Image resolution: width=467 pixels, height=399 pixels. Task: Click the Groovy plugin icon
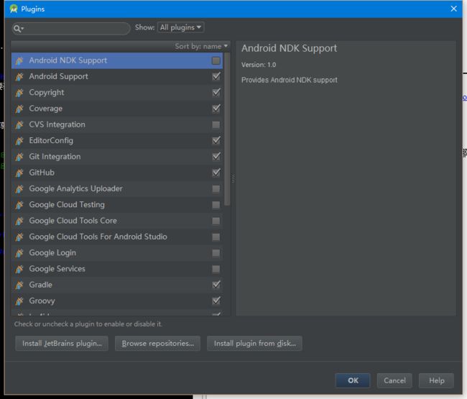19,301
